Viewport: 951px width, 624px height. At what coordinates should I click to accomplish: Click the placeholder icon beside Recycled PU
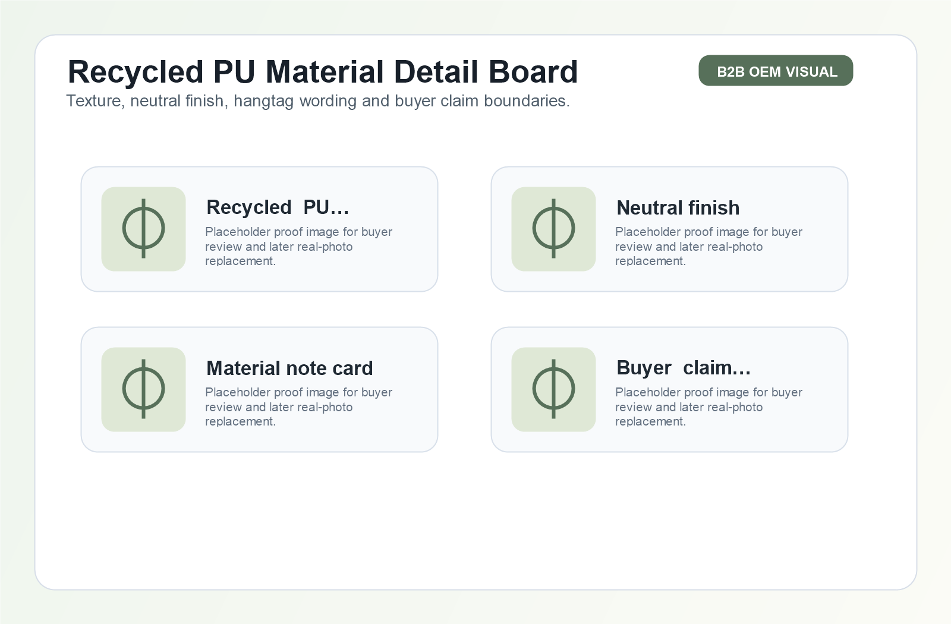tap(143, 229)
